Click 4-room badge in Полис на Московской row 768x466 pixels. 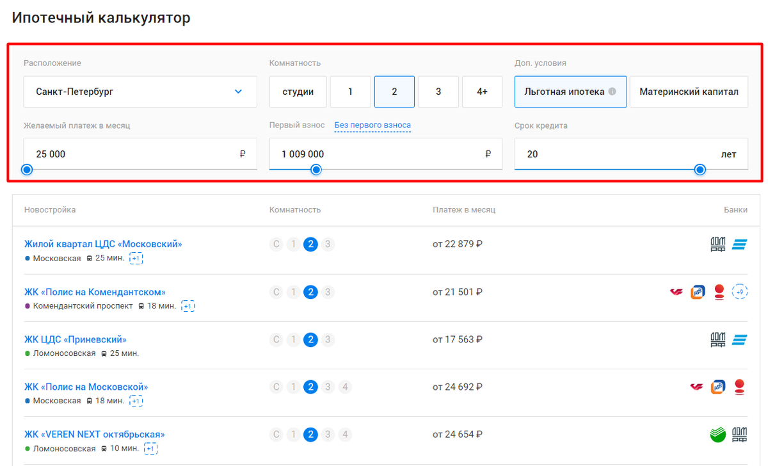tap(345, 387)
